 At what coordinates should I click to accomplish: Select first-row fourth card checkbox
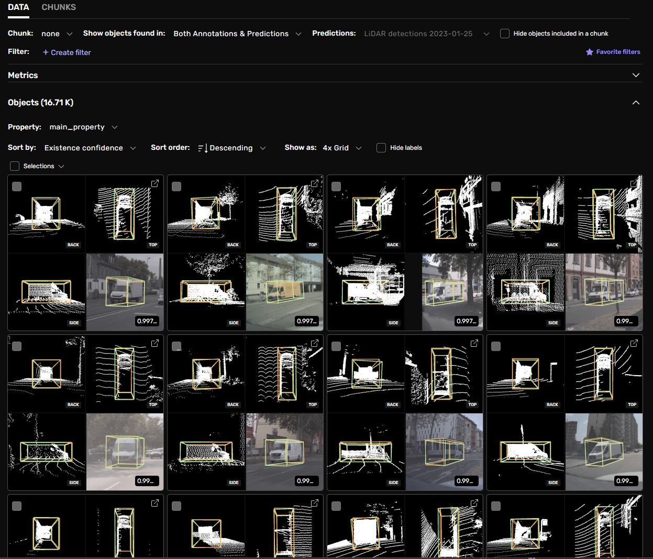click(496, 187)
